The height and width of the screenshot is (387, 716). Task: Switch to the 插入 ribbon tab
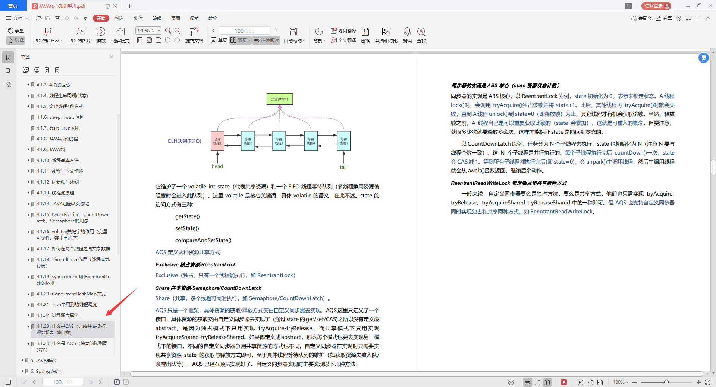click(119, 18)
